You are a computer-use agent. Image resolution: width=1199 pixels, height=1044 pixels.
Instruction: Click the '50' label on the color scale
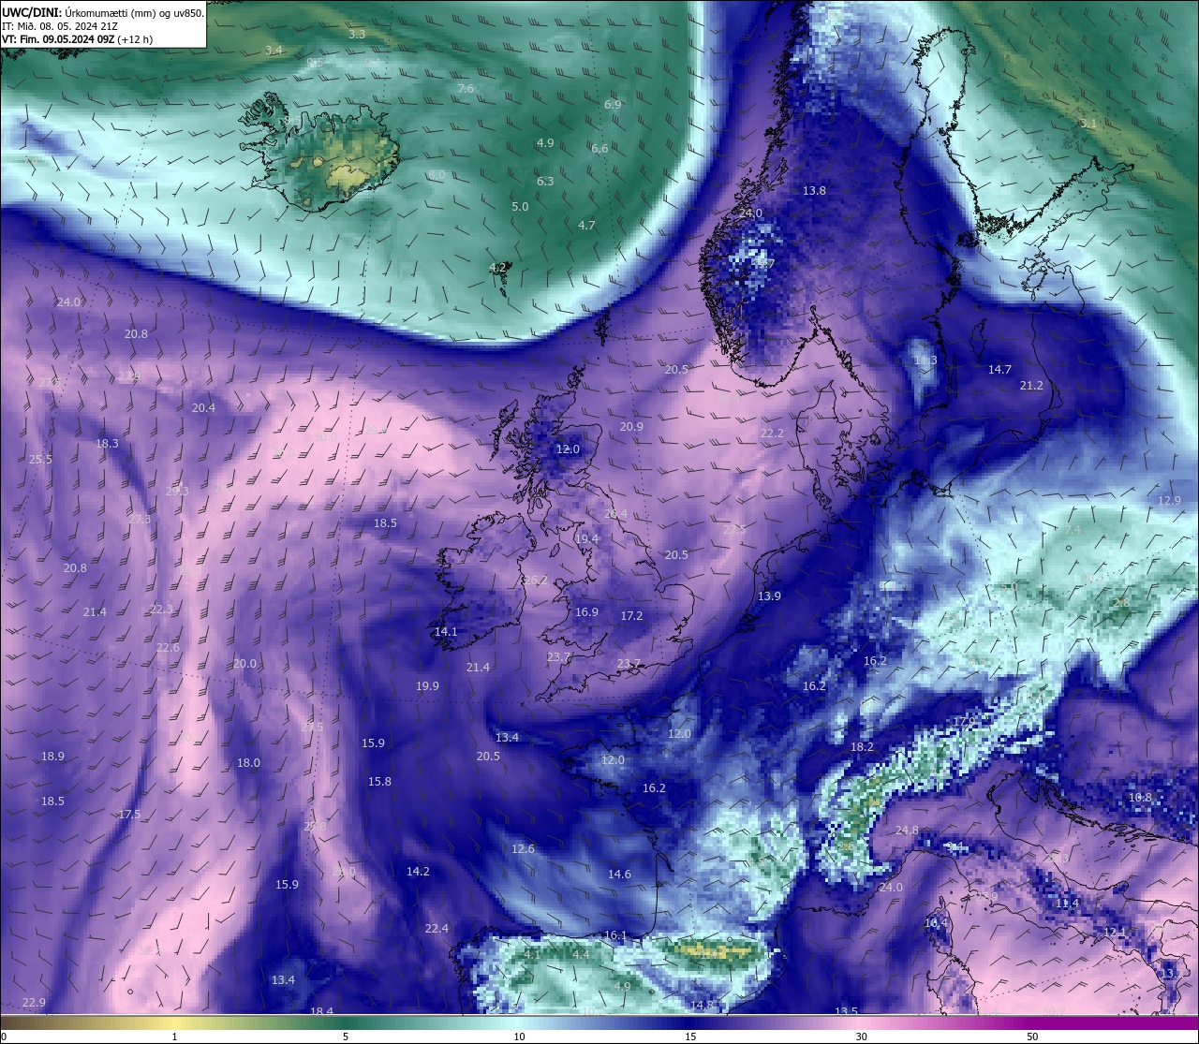point(1032,1037)
